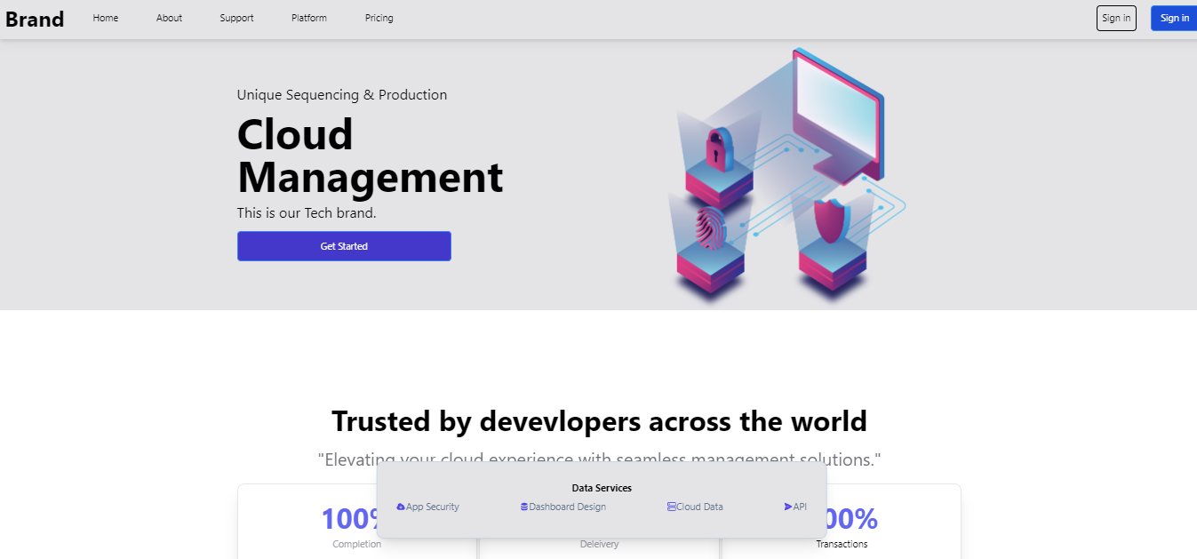
Task: Open the Pricing nav link
Action: 379,18
